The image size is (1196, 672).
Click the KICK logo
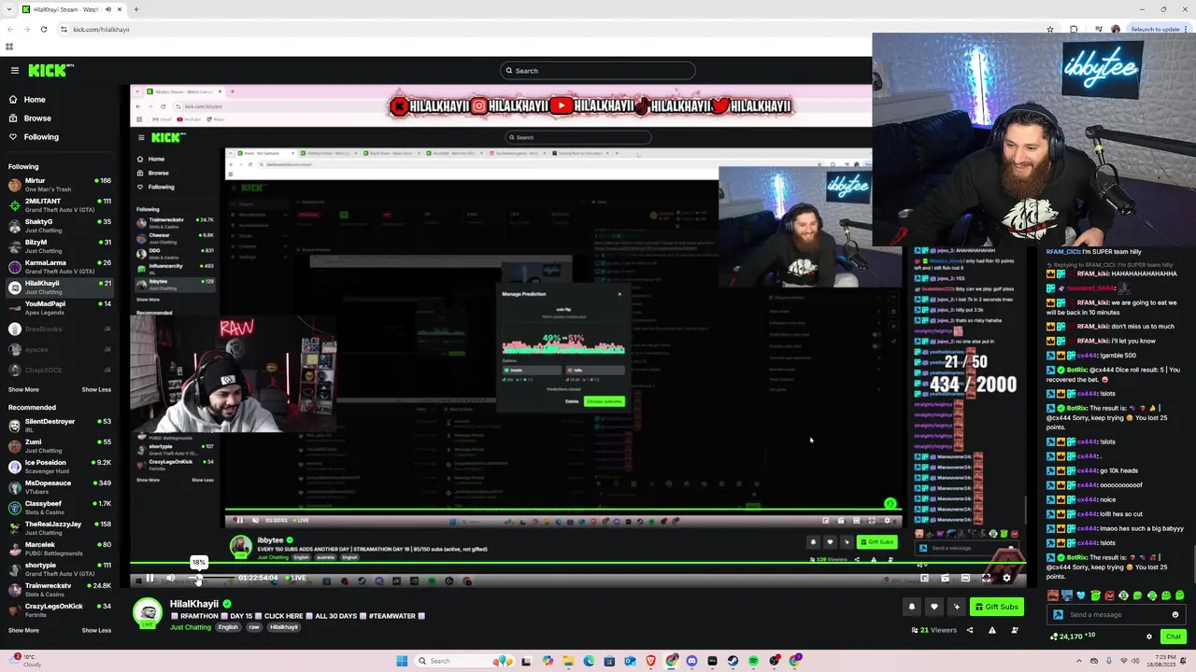point(50,70)
